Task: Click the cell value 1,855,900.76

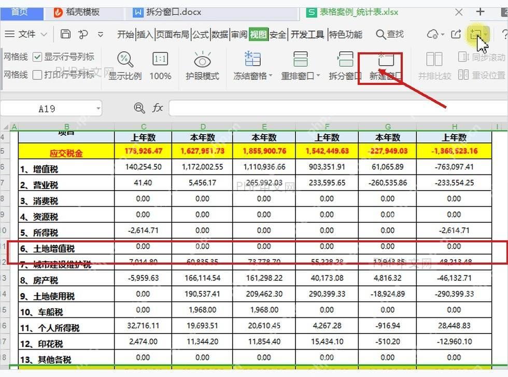Action: (x=264, y=151)
